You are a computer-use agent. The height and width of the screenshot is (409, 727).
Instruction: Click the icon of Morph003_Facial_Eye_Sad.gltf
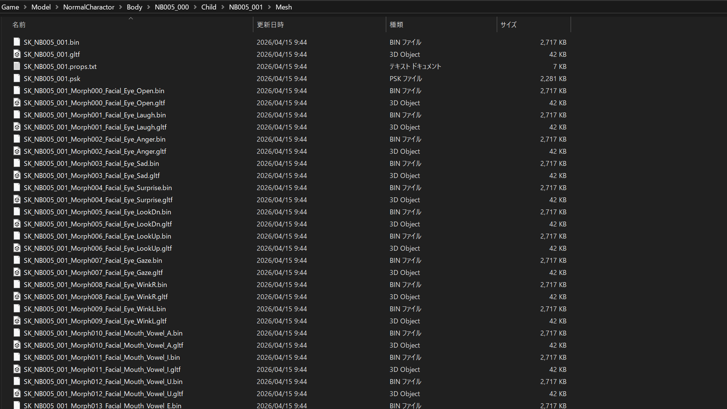point(17,175)
